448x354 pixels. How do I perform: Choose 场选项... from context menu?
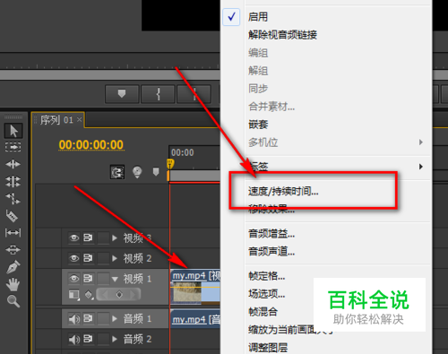pos(266,294)
